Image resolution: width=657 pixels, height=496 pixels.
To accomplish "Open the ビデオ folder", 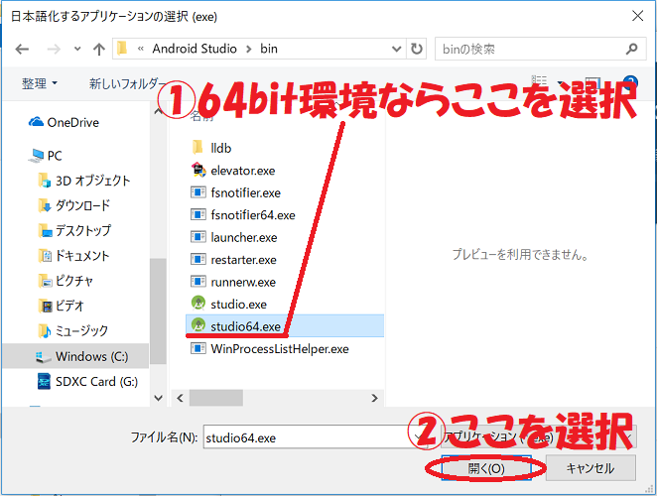I will tap(61, 306).
